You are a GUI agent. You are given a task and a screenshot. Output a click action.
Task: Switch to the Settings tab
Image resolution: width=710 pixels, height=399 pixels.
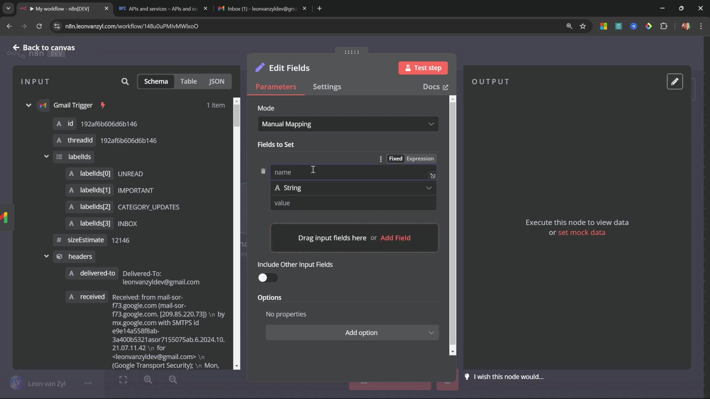click(x=327, y=87)
